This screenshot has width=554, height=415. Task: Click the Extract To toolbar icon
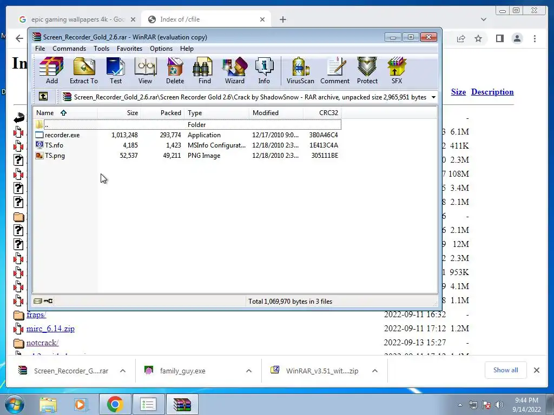click(84, 71)
